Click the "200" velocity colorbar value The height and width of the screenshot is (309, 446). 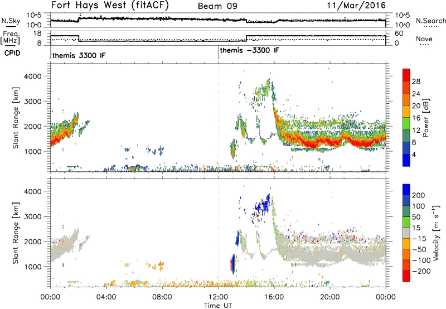pyautogui.click(x=419, y=195)
